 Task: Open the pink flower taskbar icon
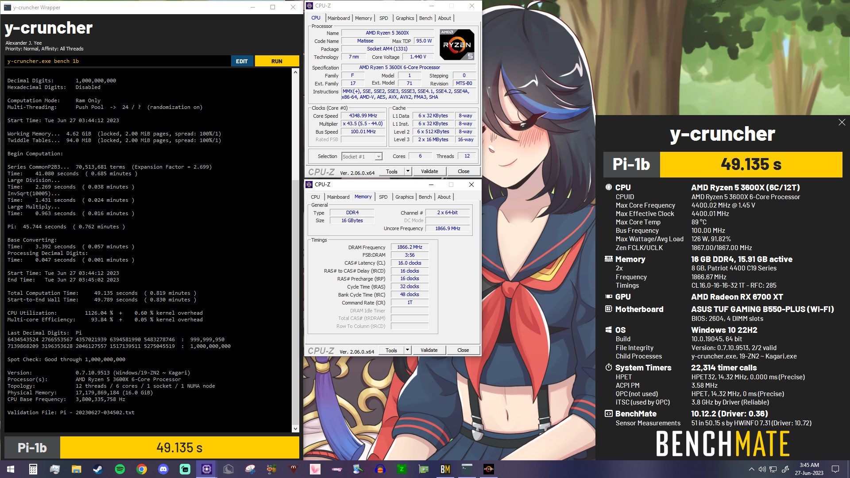coord(315,469)
